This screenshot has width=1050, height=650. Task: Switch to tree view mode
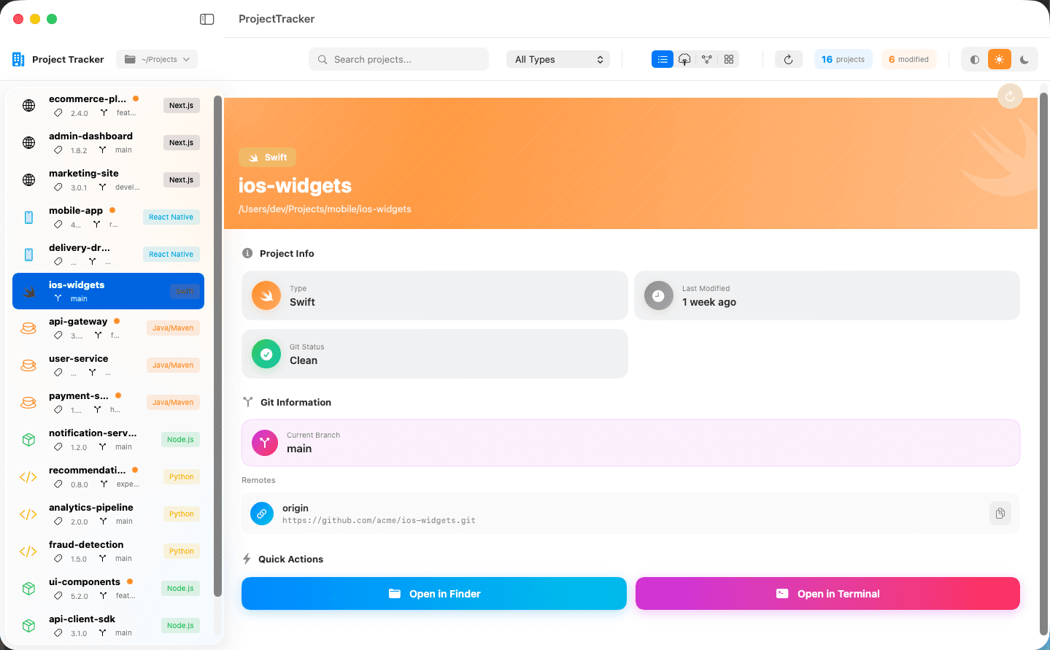(x=684, y=60)
